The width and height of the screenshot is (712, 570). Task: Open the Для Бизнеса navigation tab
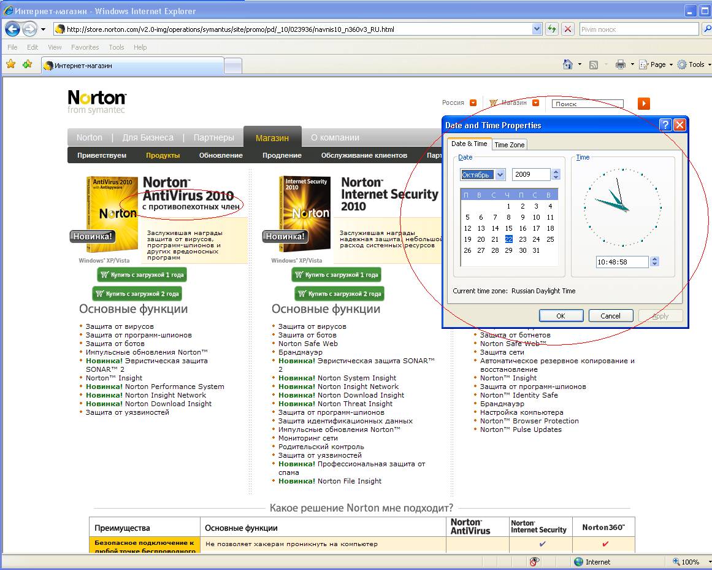pyautogui.click(x=148, y=137)
